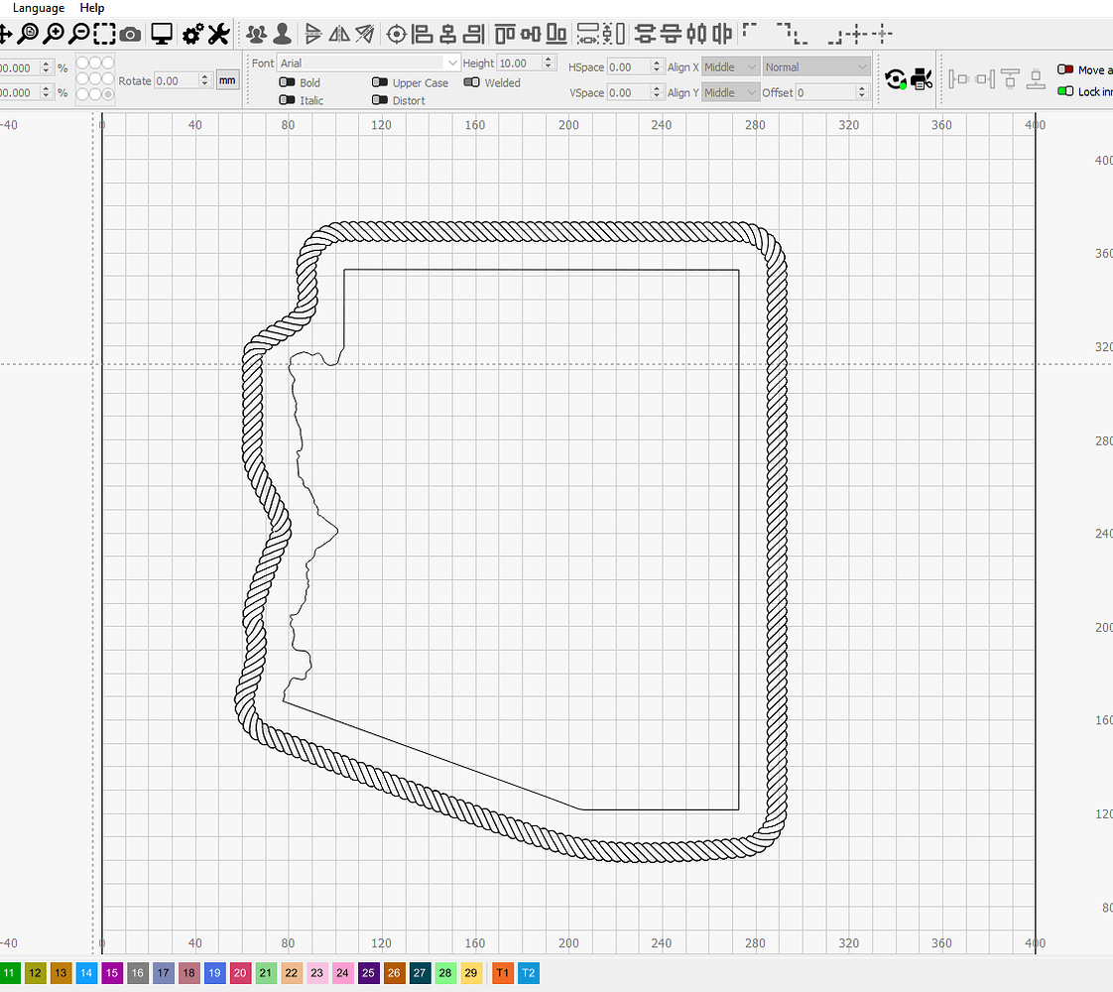
Task: Click the Zoom Out magnifier icon
Action: pos(79,34)
